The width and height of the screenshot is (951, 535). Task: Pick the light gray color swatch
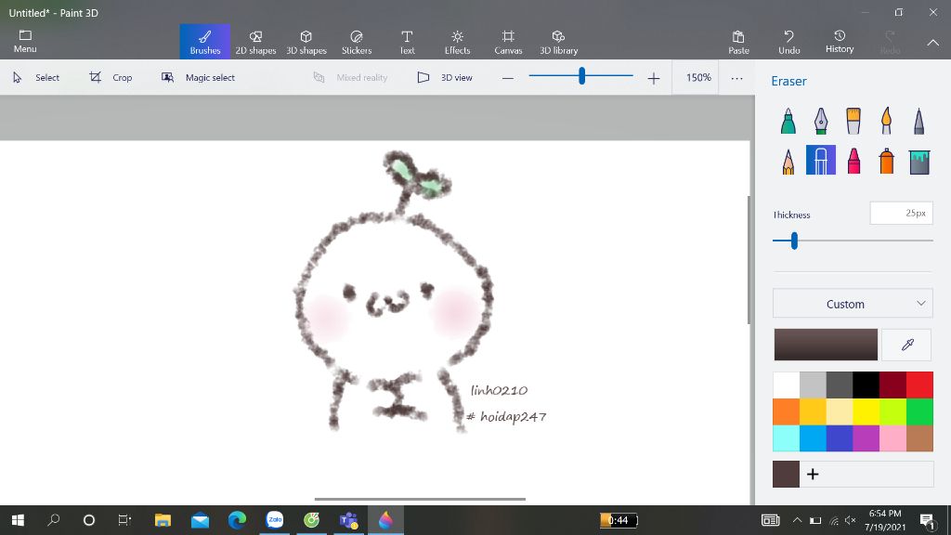[x=813, y=385]
